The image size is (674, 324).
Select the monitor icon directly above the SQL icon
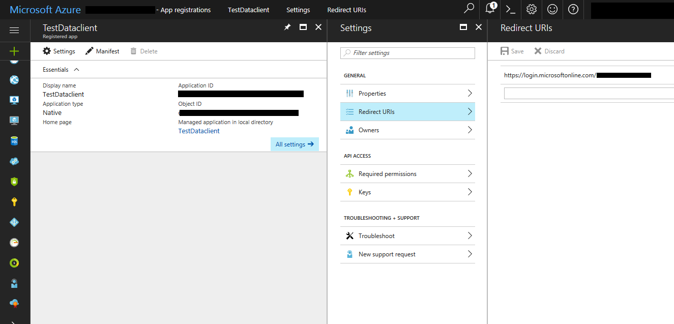(14, 121)
